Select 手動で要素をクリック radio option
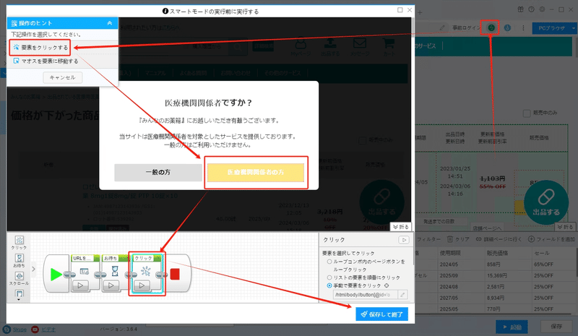 (x=329, y=285)
